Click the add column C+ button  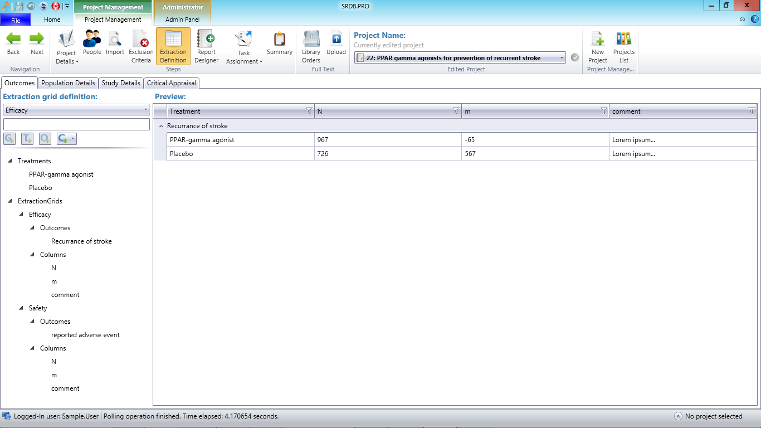click(x=66, y=139)
